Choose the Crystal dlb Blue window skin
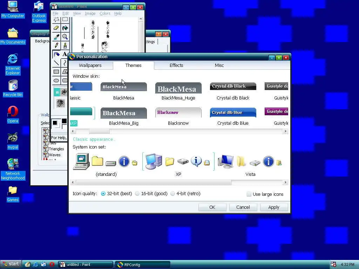Screen dimensions: 359x269 click(233, 117)
